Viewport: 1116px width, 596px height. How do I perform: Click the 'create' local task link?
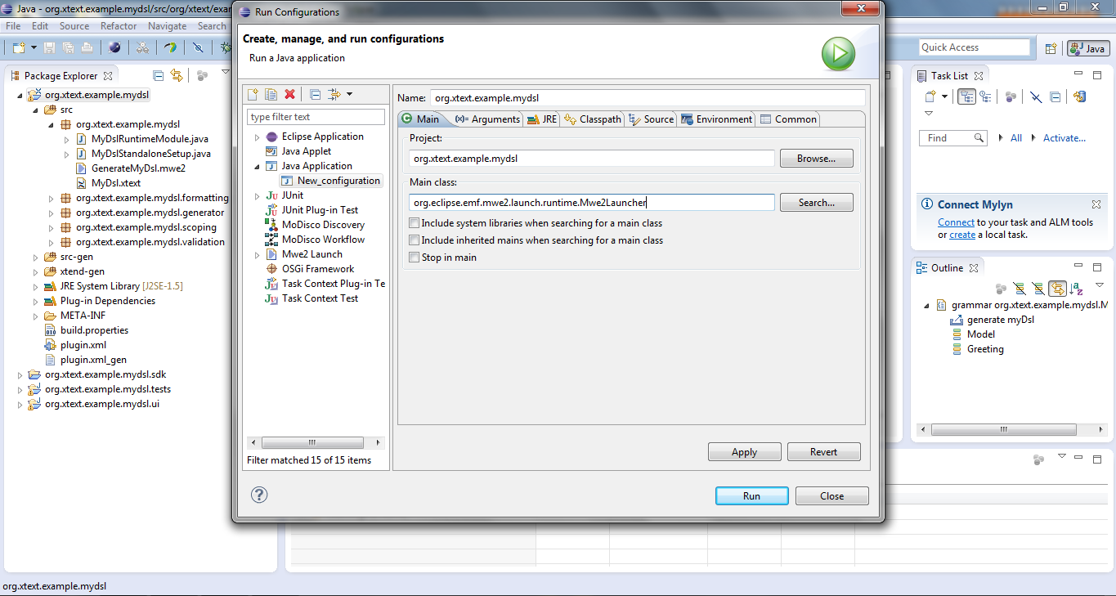(962, 235)
